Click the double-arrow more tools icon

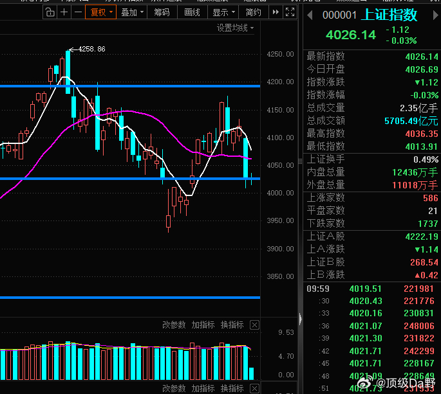pyautogui.click(x=276, y=12)
